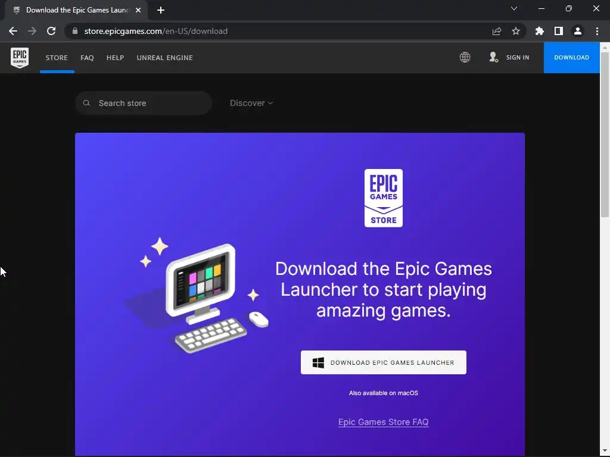Viewport: 610px width, 457px height.
Task: Click the browser forward arrow
Action: click(32, 31)
